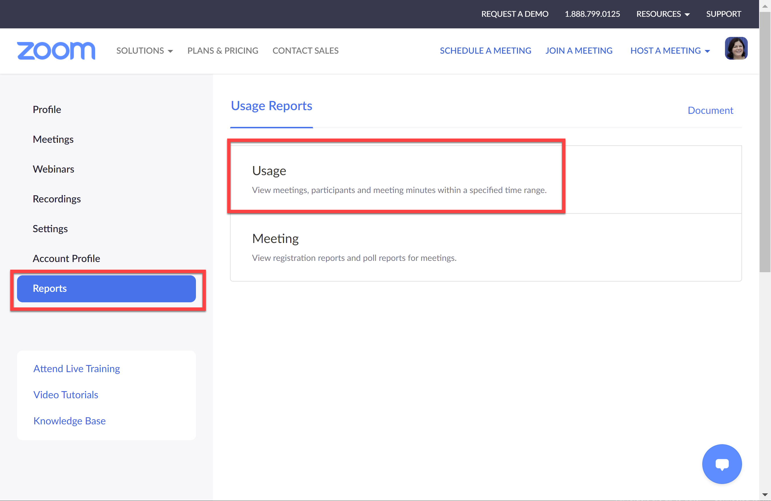Open Plans & Pricing
The height and width of the screenshot is (501, 771).
[x=223, y=51]
